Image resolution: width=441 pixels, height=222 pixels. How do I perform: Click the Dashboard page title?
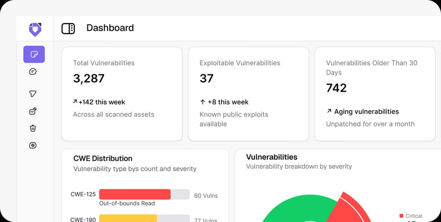(x=110, y=28)
